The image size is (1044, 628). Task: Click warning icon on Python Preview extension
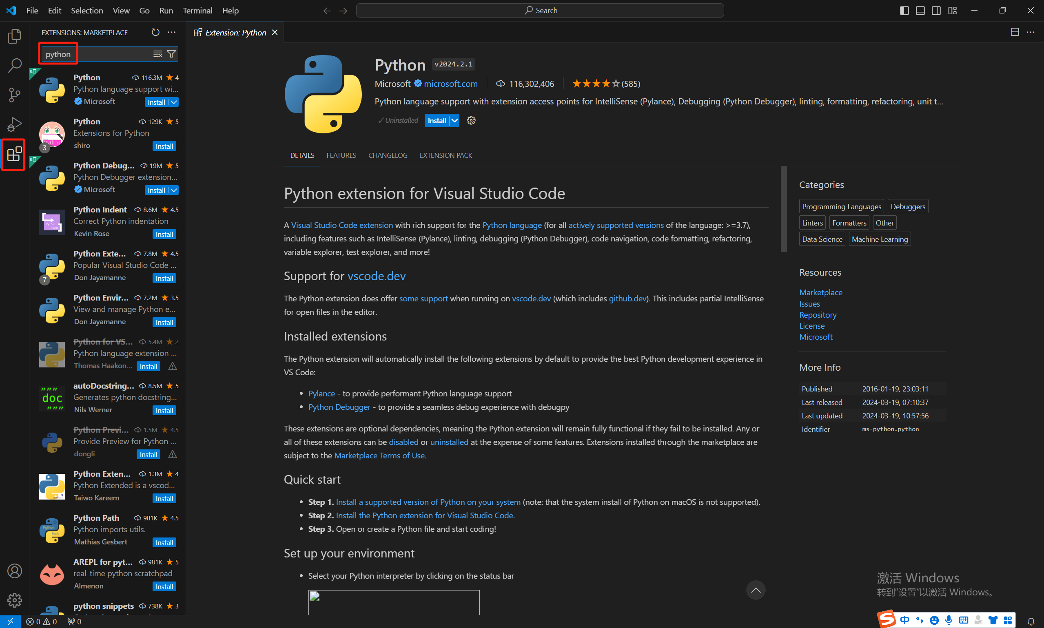(172, 454)
